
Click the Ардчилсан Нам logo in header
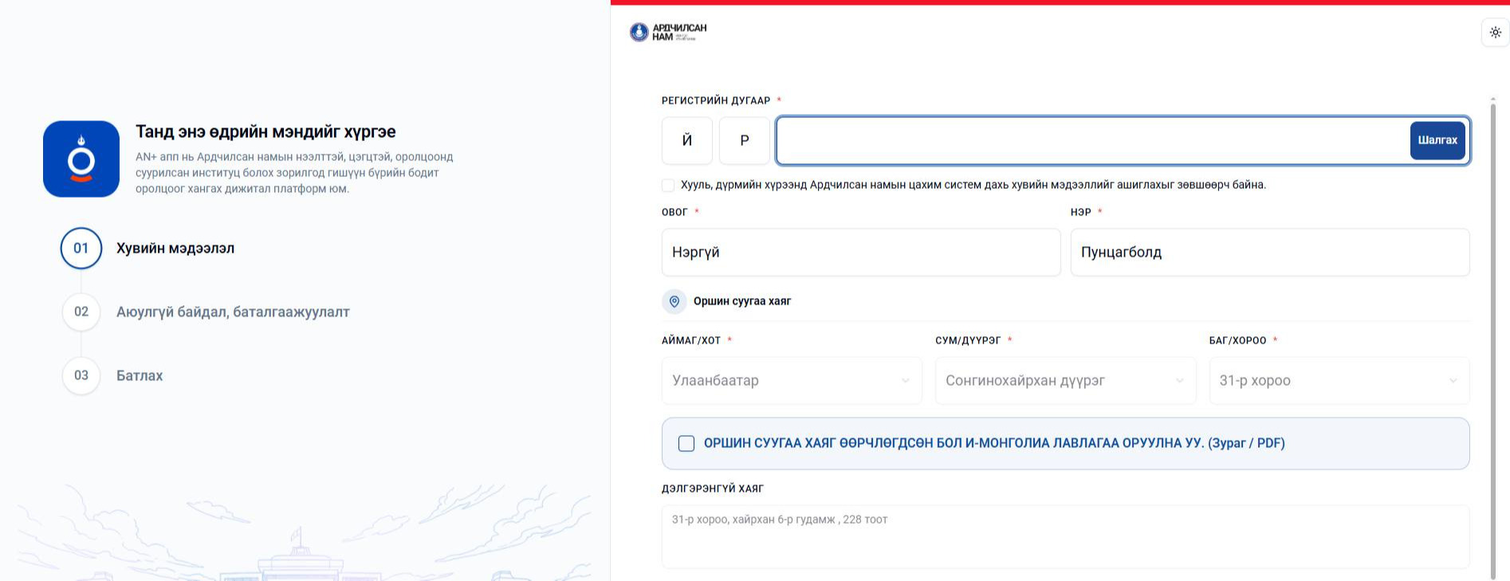[668, 32]
